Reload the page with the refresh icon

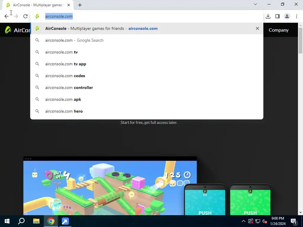point(25,17)
